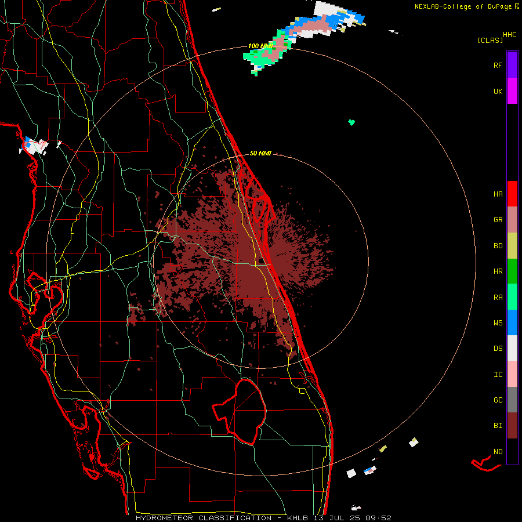The height and width of the screenshot is (522, 522).
Task: Click the 'ND' legend label
Action: (498, 452)
